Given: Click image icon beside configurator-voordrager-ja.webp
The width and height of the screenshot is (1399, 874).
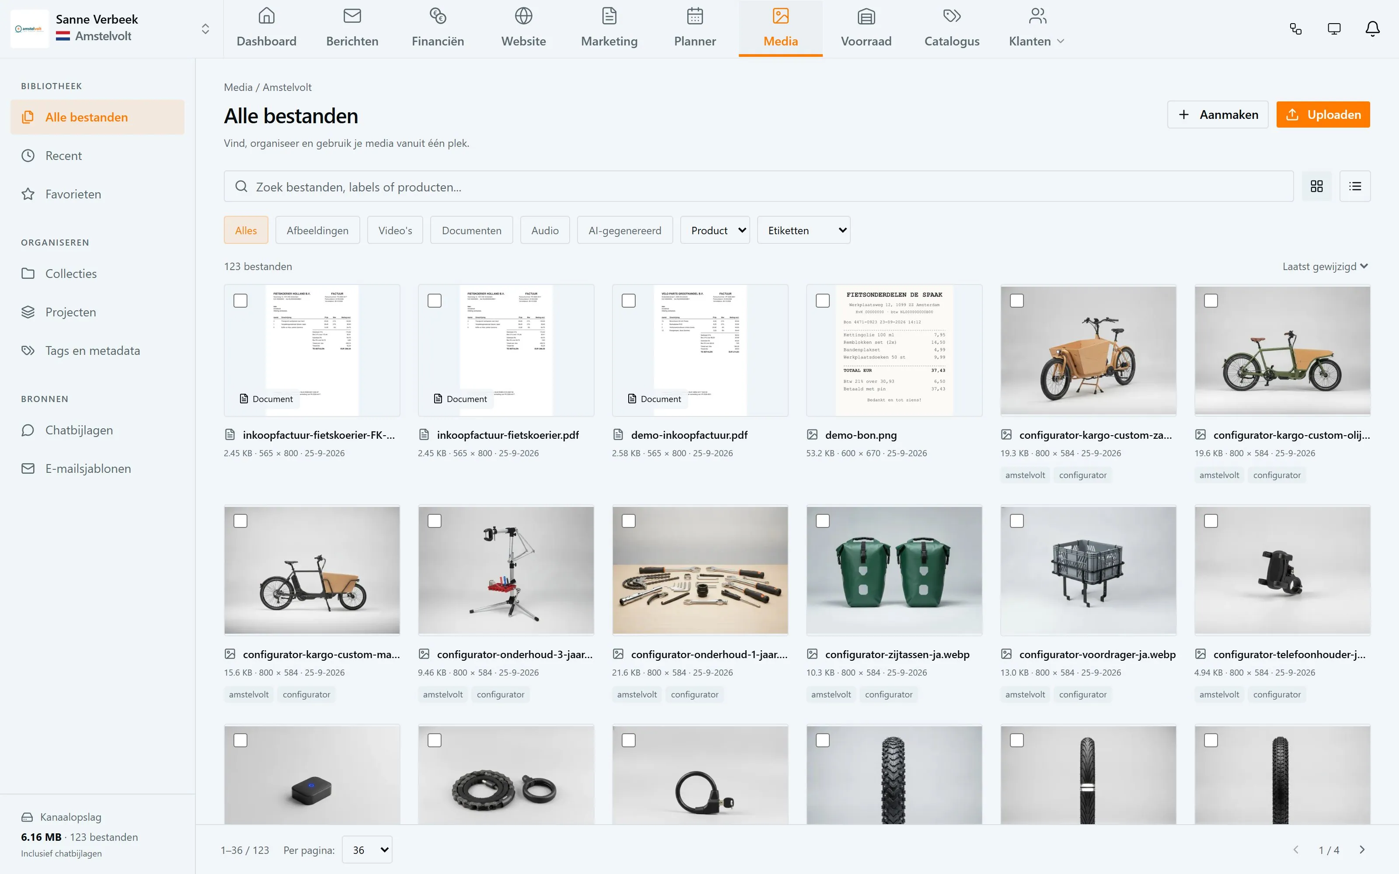Looking at the screenshot, I should tap(1006, 654).
